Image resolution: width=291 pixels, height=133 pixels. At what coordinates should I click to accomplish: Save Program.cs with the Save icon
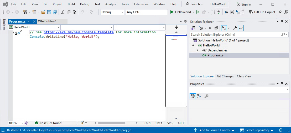click(x=49, y=12)
